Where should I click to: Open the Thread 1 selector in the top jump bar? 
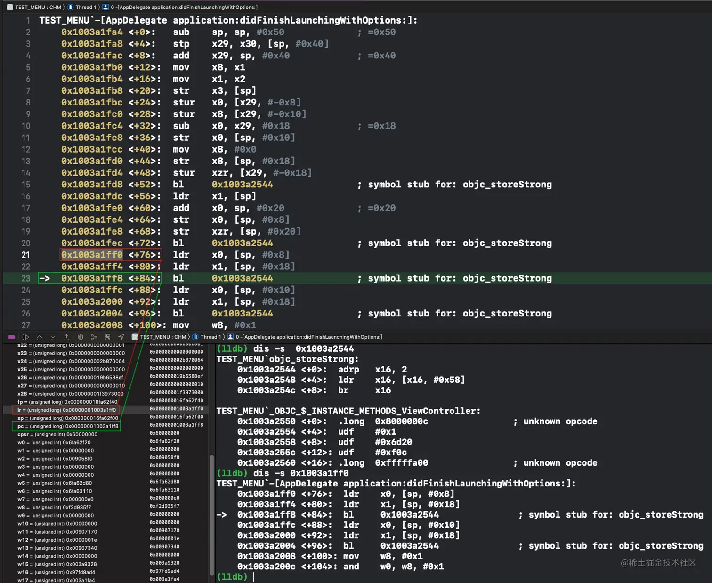point(86,7)
